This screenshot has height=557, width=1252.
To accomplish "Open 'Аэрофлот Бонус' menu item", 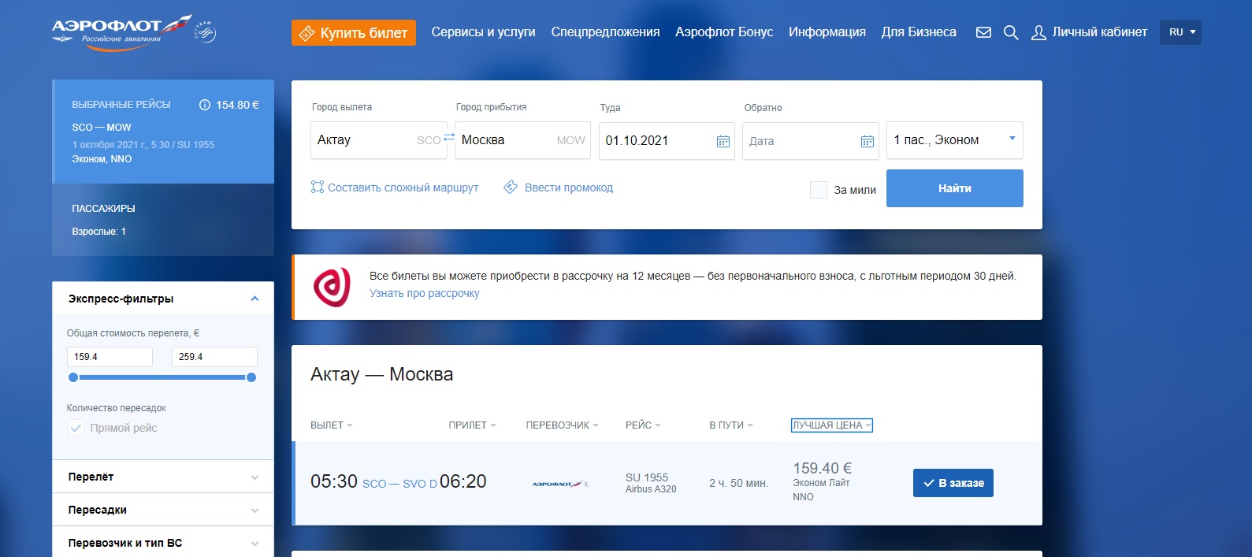I will point(723,32).
